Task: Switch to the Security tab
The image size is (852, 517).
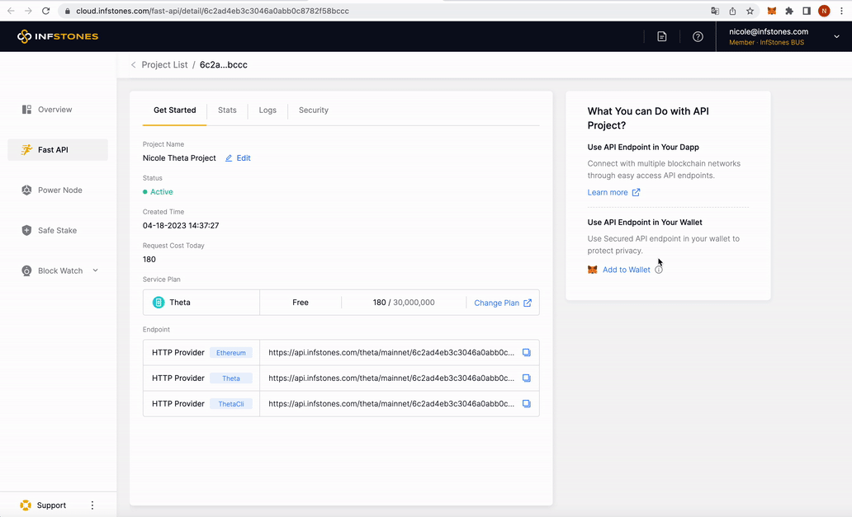Action: [x=314, y=110]
